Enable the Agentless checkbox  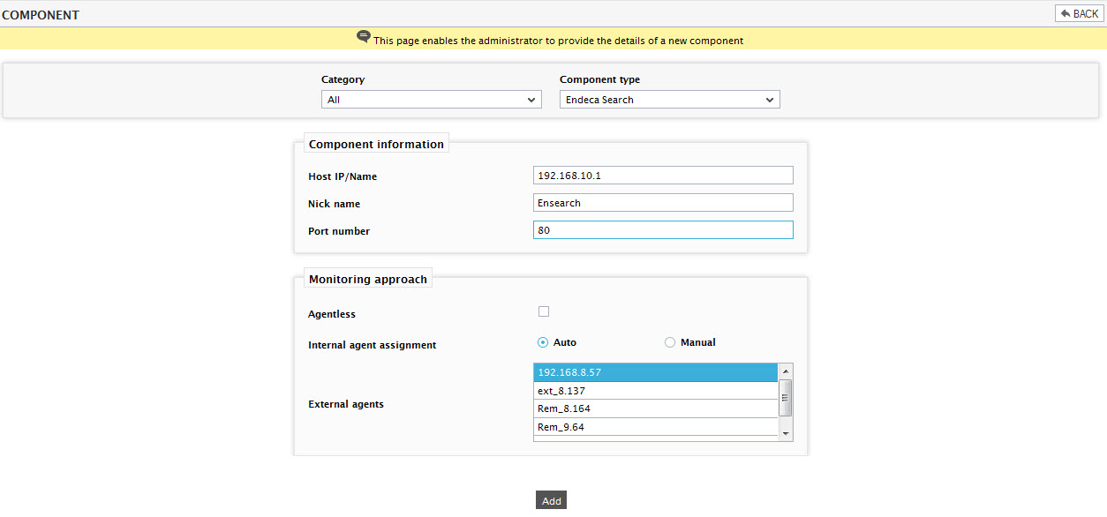coord(544,311)
